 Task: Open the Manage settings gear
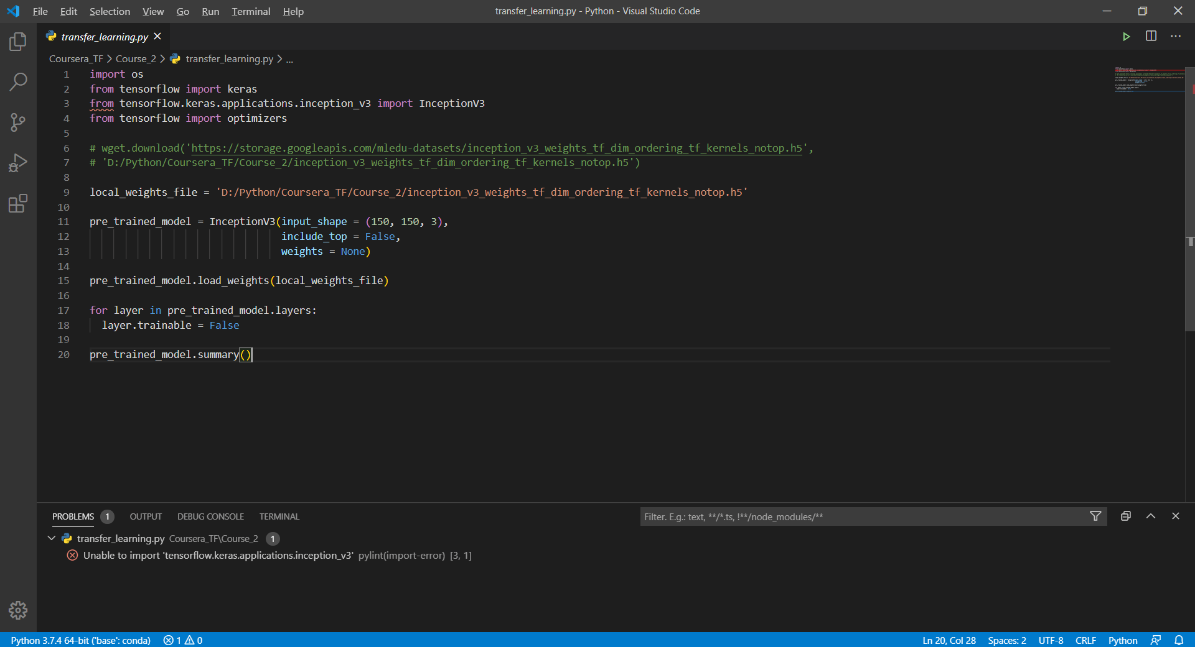click(17, 610)
